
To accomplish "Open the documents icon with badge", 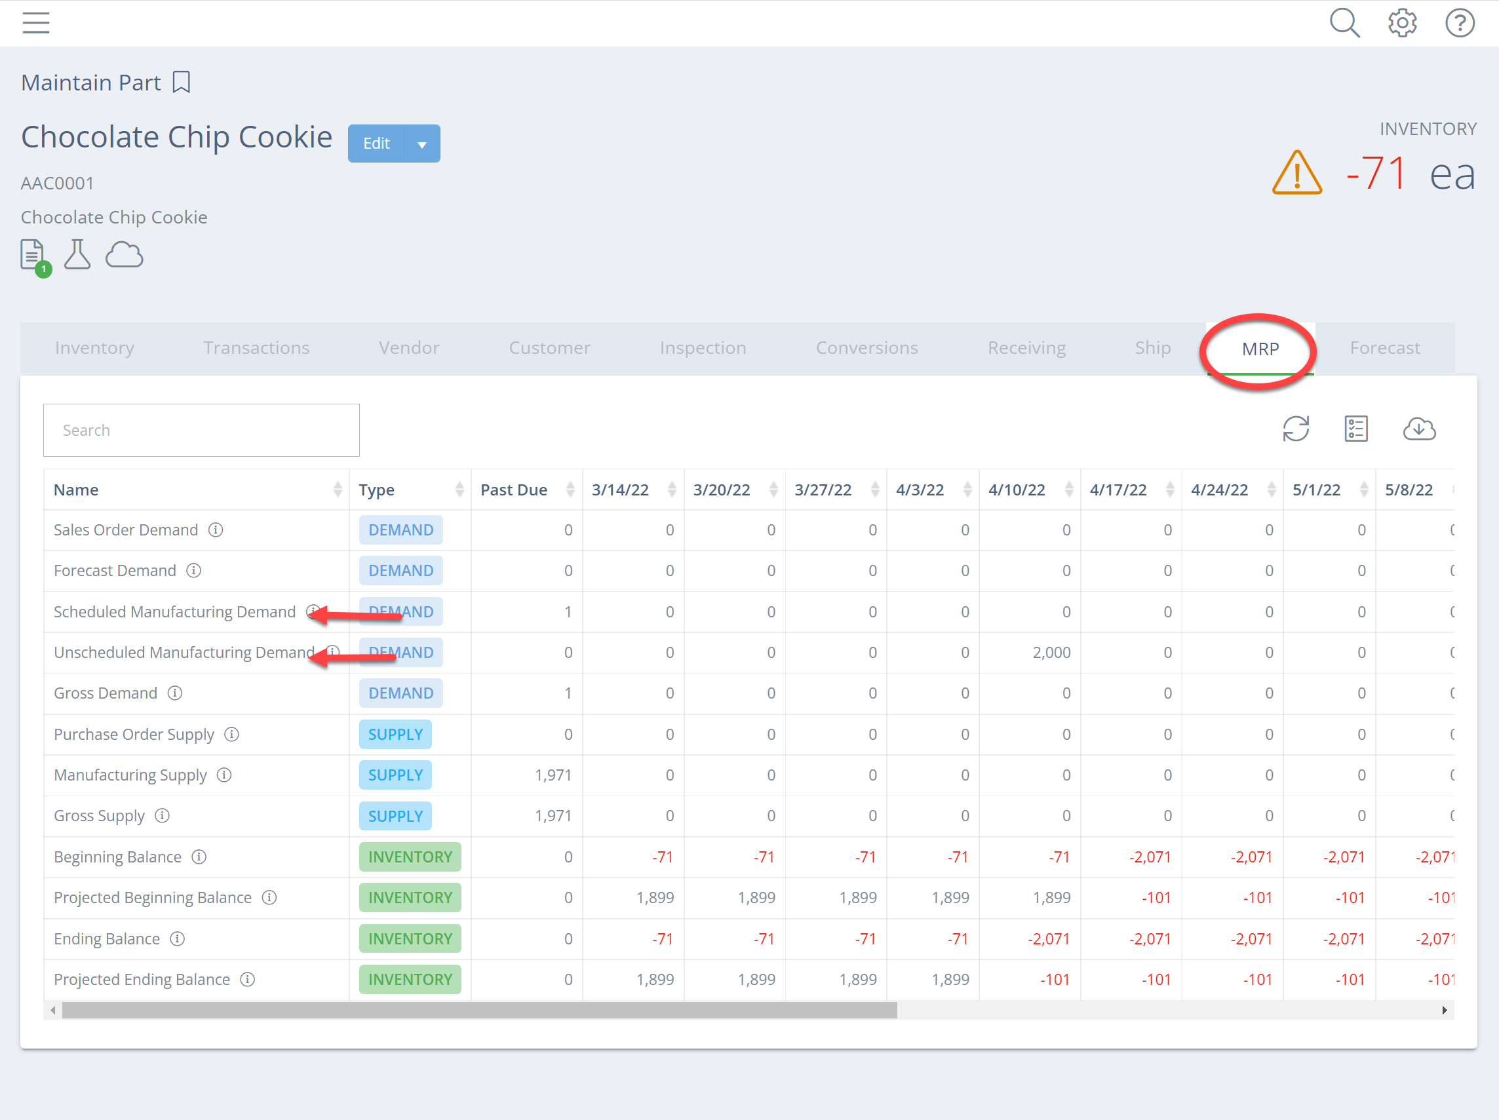I will pyautogui.click(x=33, y=256).
